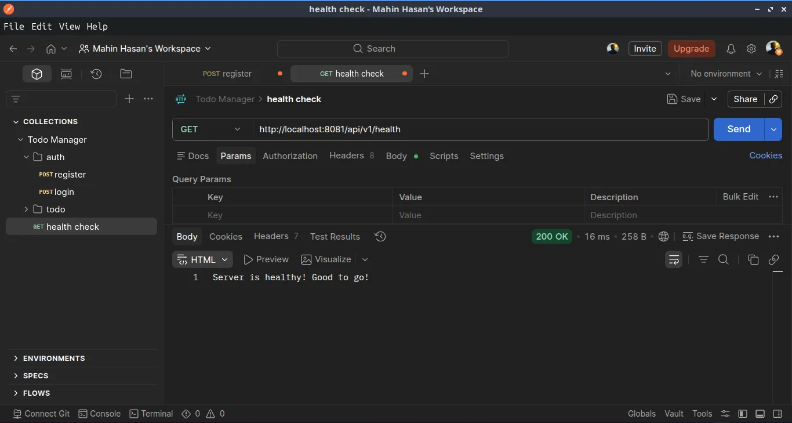Open status bar runner/settings sliders icon
Screen dimensions: 792x423
(725, 414)
